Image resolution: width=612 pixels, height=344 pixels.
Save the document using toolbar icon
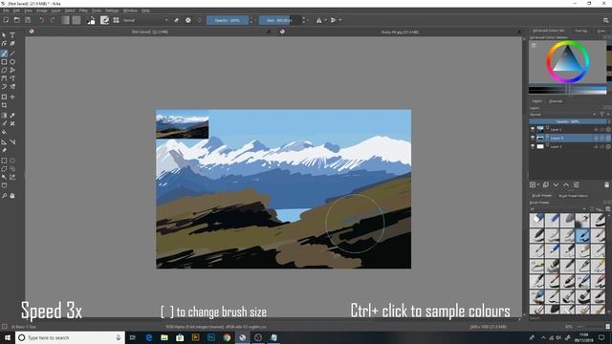[x=28, y=20]
